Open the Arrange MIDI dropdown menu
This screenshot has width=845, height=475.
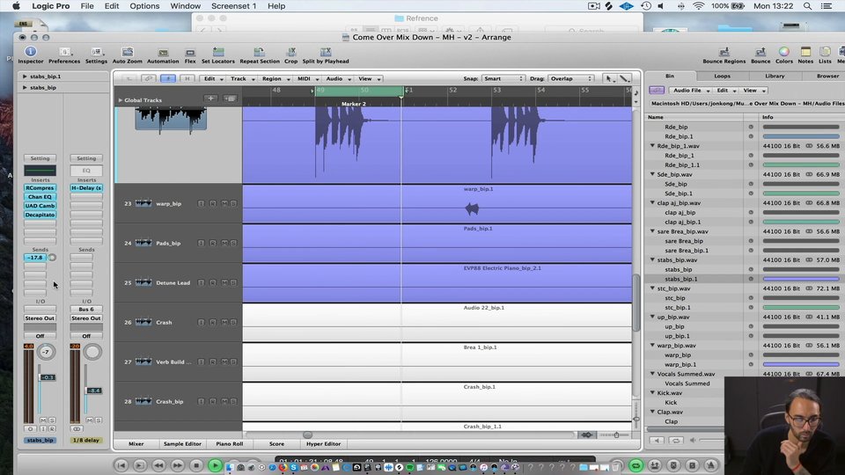click(307, 78)
